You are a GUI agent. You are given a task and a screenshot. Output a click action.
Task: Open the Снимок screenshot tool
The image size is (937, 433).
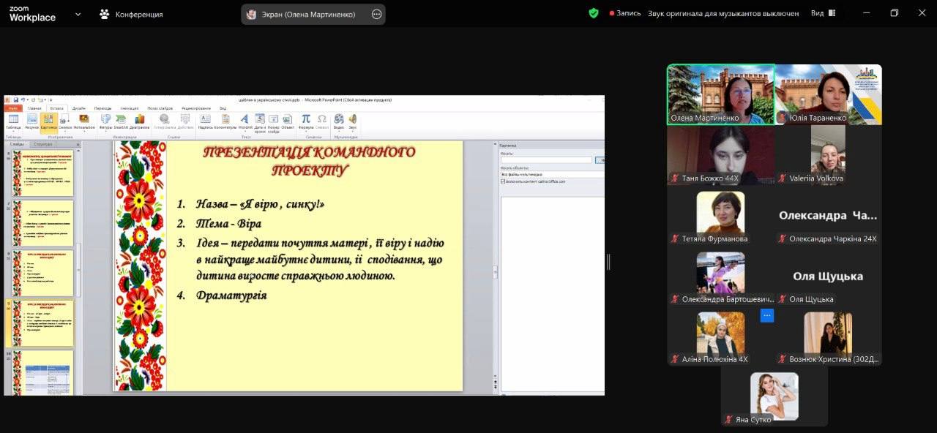(x=64, y=121)
